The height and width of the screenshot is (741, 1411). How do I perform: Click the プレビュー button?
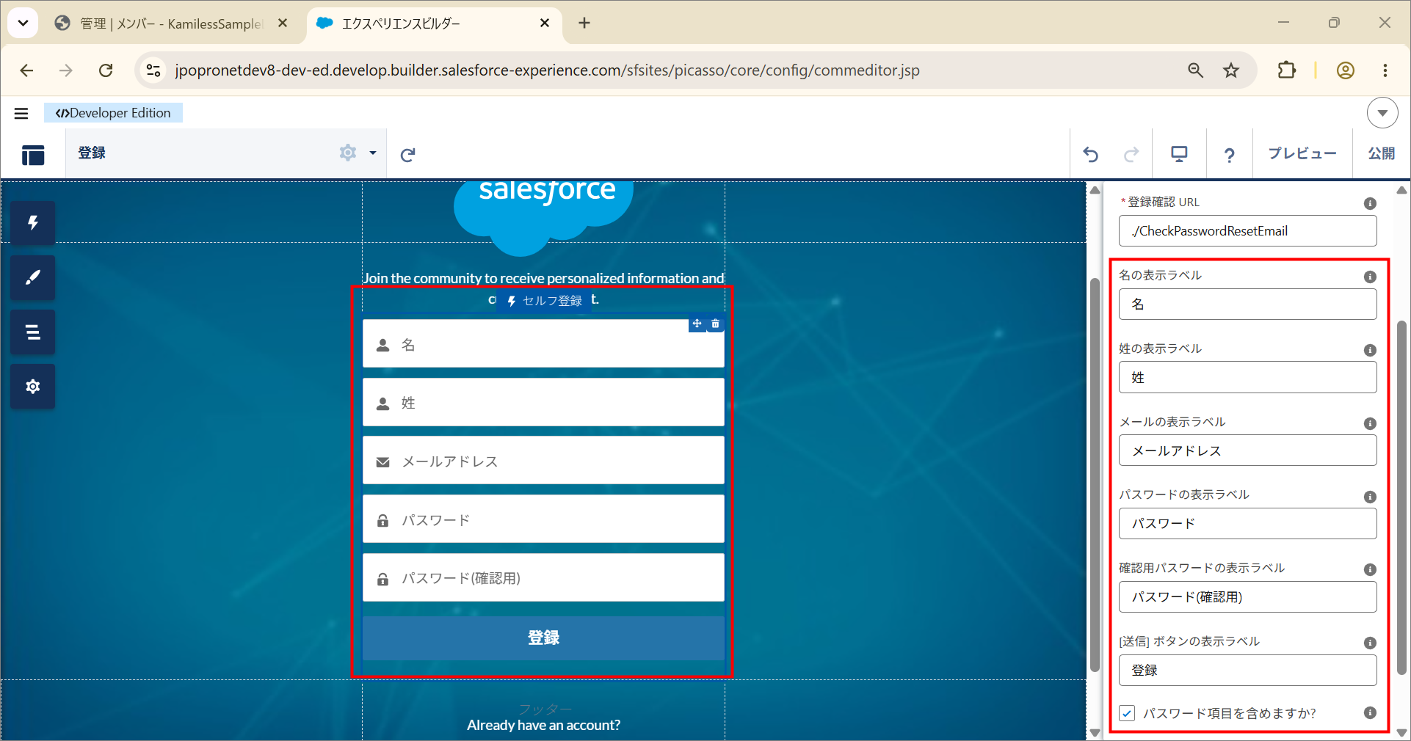click(1302, 153)
